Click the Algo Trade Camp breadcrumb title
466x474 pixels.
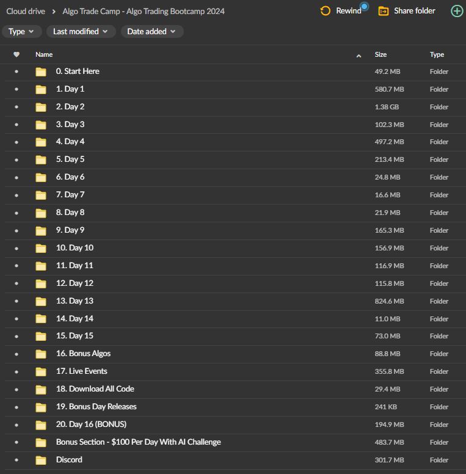coord(143,11)
